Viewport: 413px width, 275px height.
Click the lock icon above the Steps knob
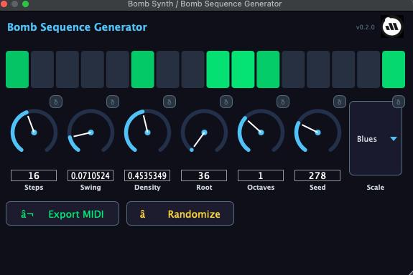coord(56,102)
